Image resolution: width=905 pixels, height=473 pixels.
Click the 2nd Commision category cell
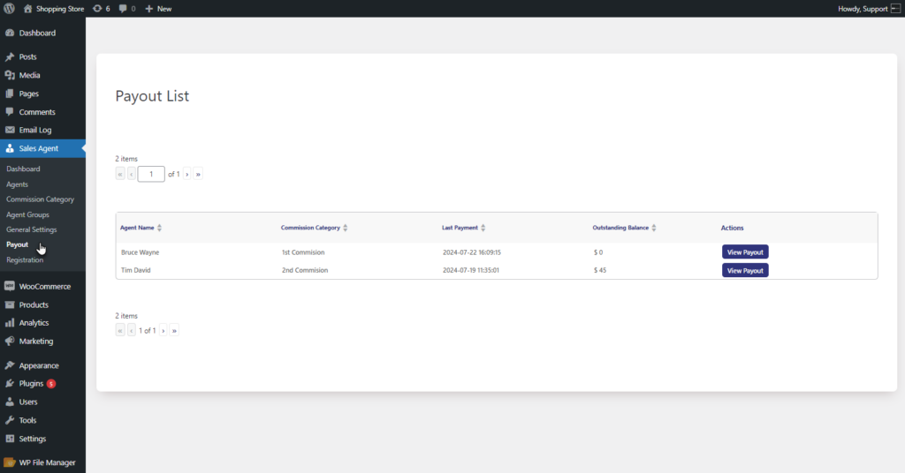point(305,270)
